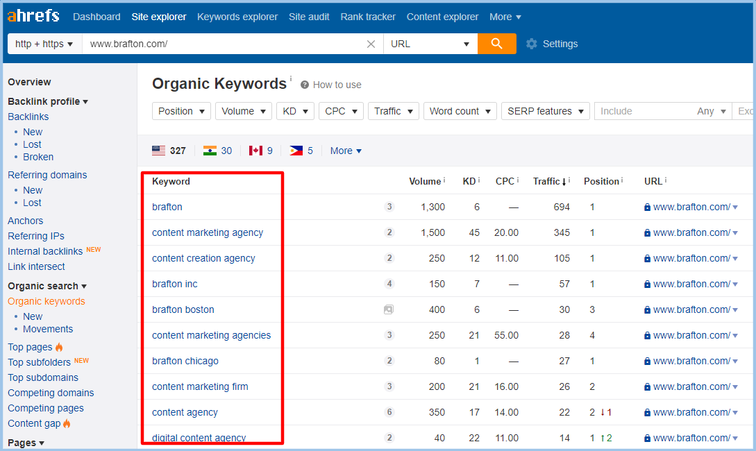Screen dimensions: 756x451
Task: Open the URL mode dropdown
Action: pos(430,44)
